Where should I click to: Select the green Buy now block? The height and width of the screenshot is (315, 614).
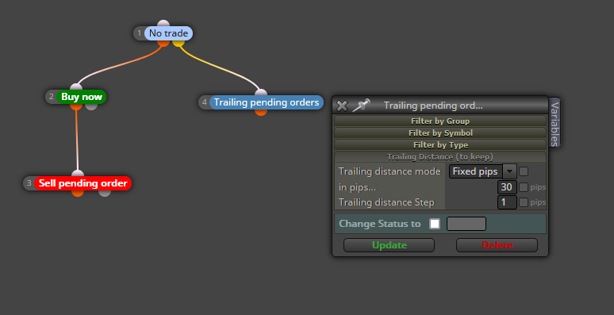click(82, 97)
